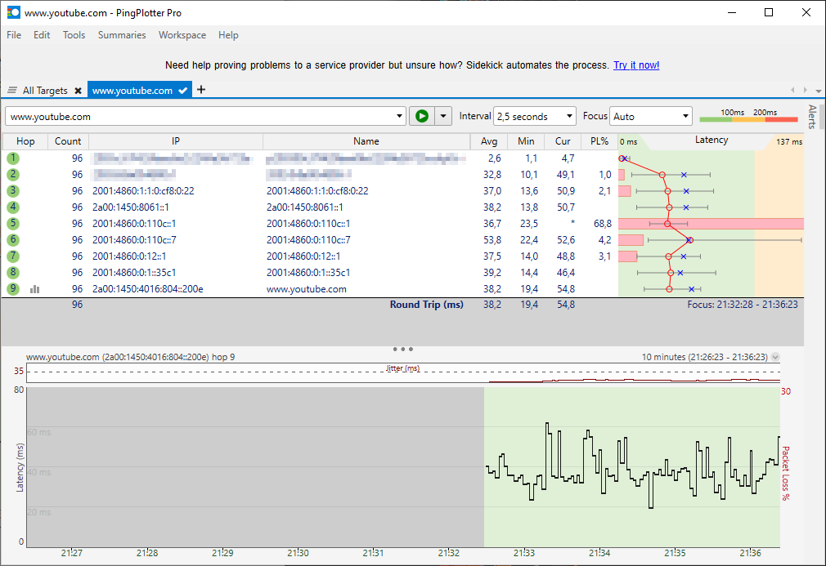Open the Edit menu
Viewport: 826px width, 566px height.
(42, 35)
